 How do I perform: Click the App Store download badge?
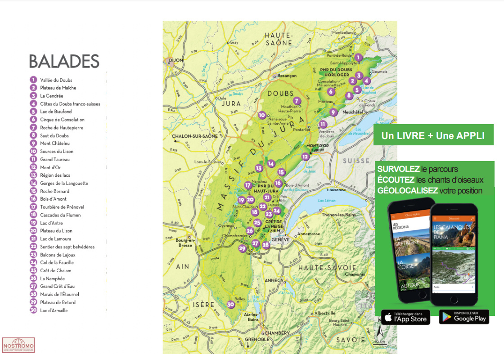(x=405, y=317)
